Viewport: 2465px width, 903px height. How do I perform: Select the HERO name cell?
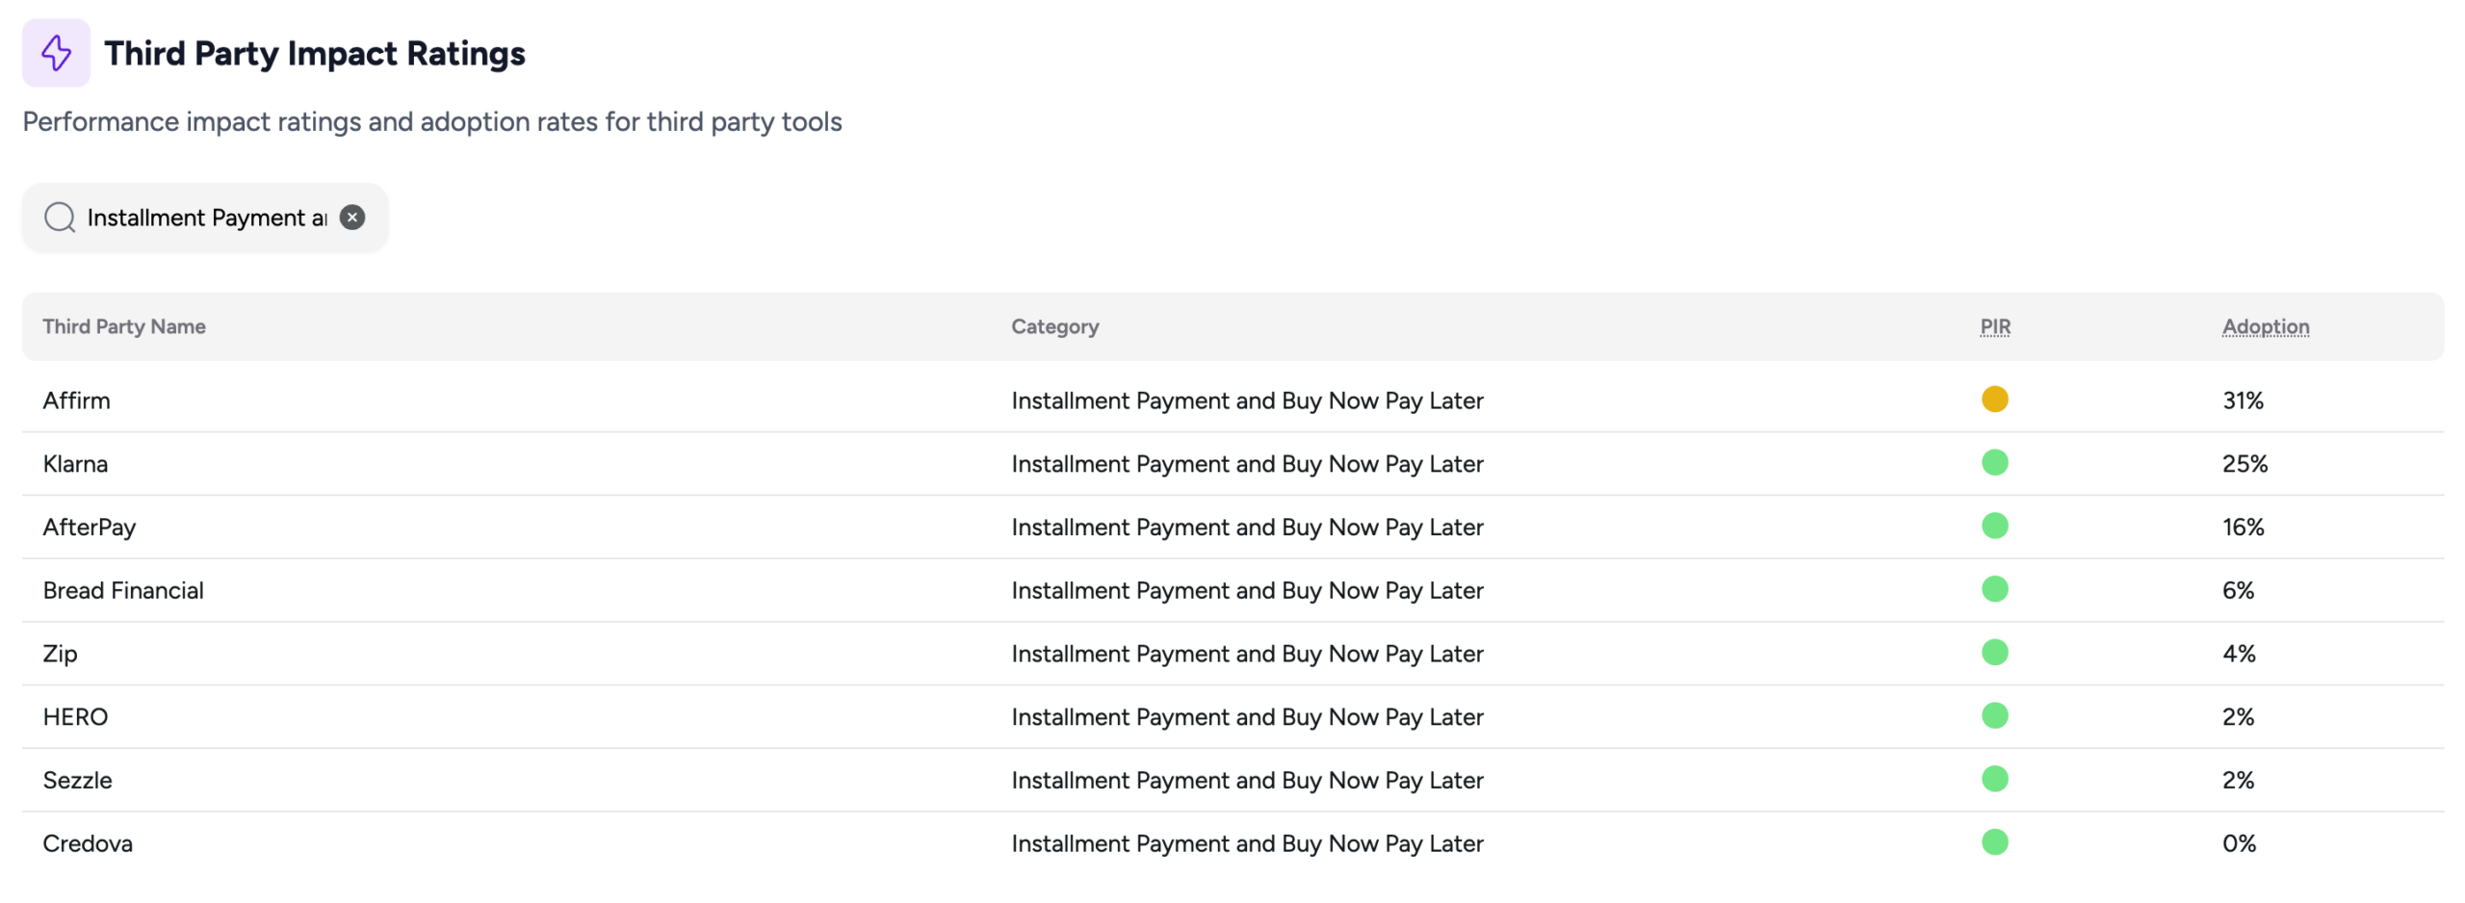click(75, 717)
